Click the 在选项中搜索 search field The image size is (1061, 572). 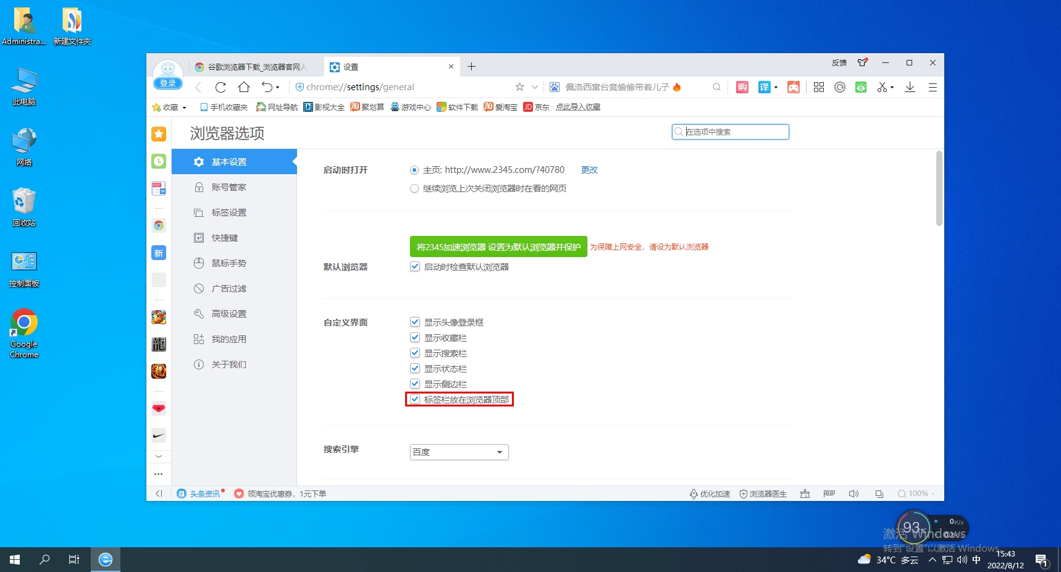pos(731,132)
